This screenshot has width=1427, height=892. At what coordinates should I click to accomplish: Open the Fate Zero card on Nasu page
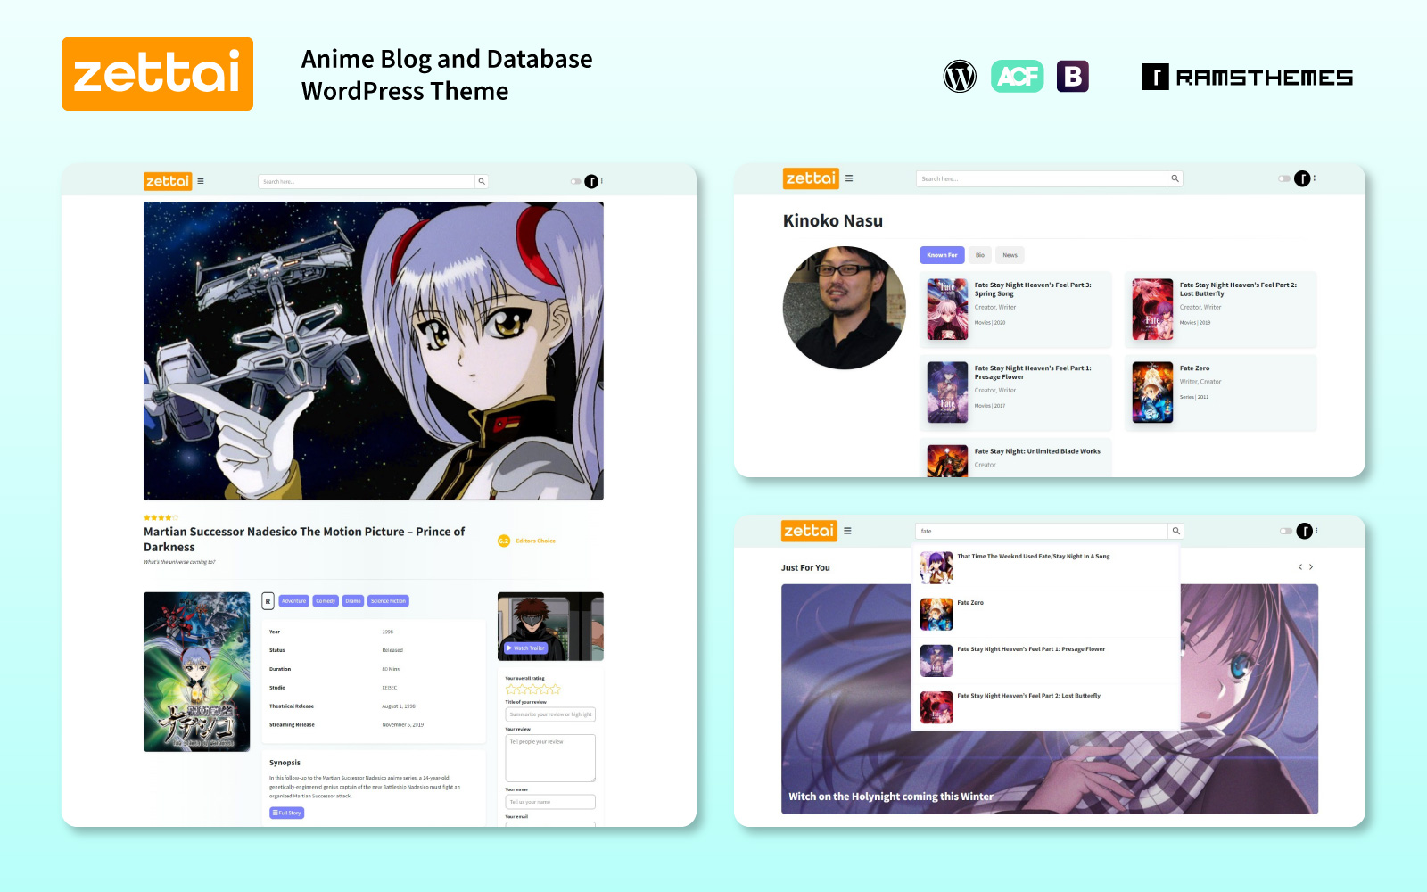[x=1221, y=392]
